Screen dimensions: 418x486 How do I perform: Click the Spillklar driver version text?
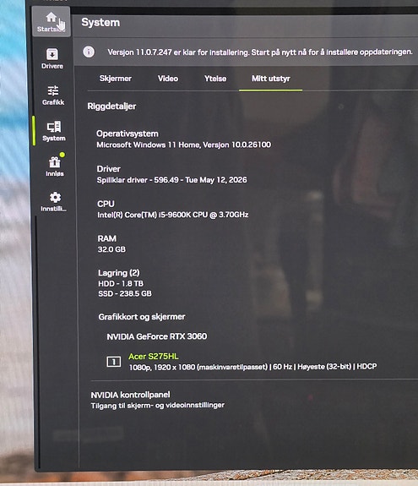coord(172,180)
